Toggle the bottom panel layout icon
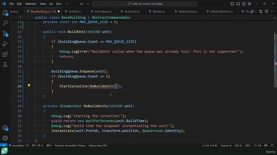This screenshot has height=155, width=277. pyautogui.click(x=238, y=4)
